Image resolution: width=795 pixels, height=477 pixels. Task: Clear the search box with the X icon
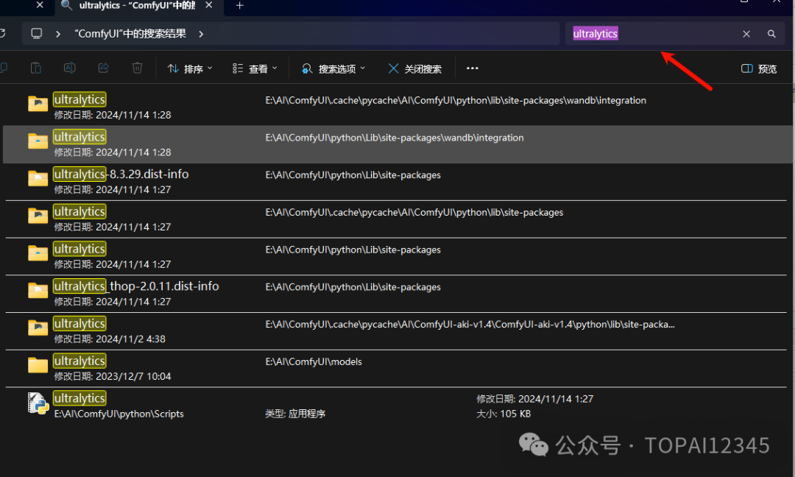point(746,34)
